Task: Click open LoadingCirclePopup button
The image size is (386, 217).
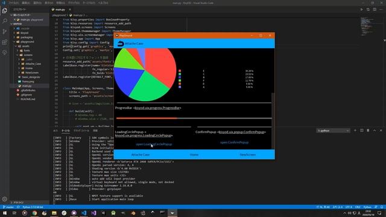Action: [x=154, y=144]
